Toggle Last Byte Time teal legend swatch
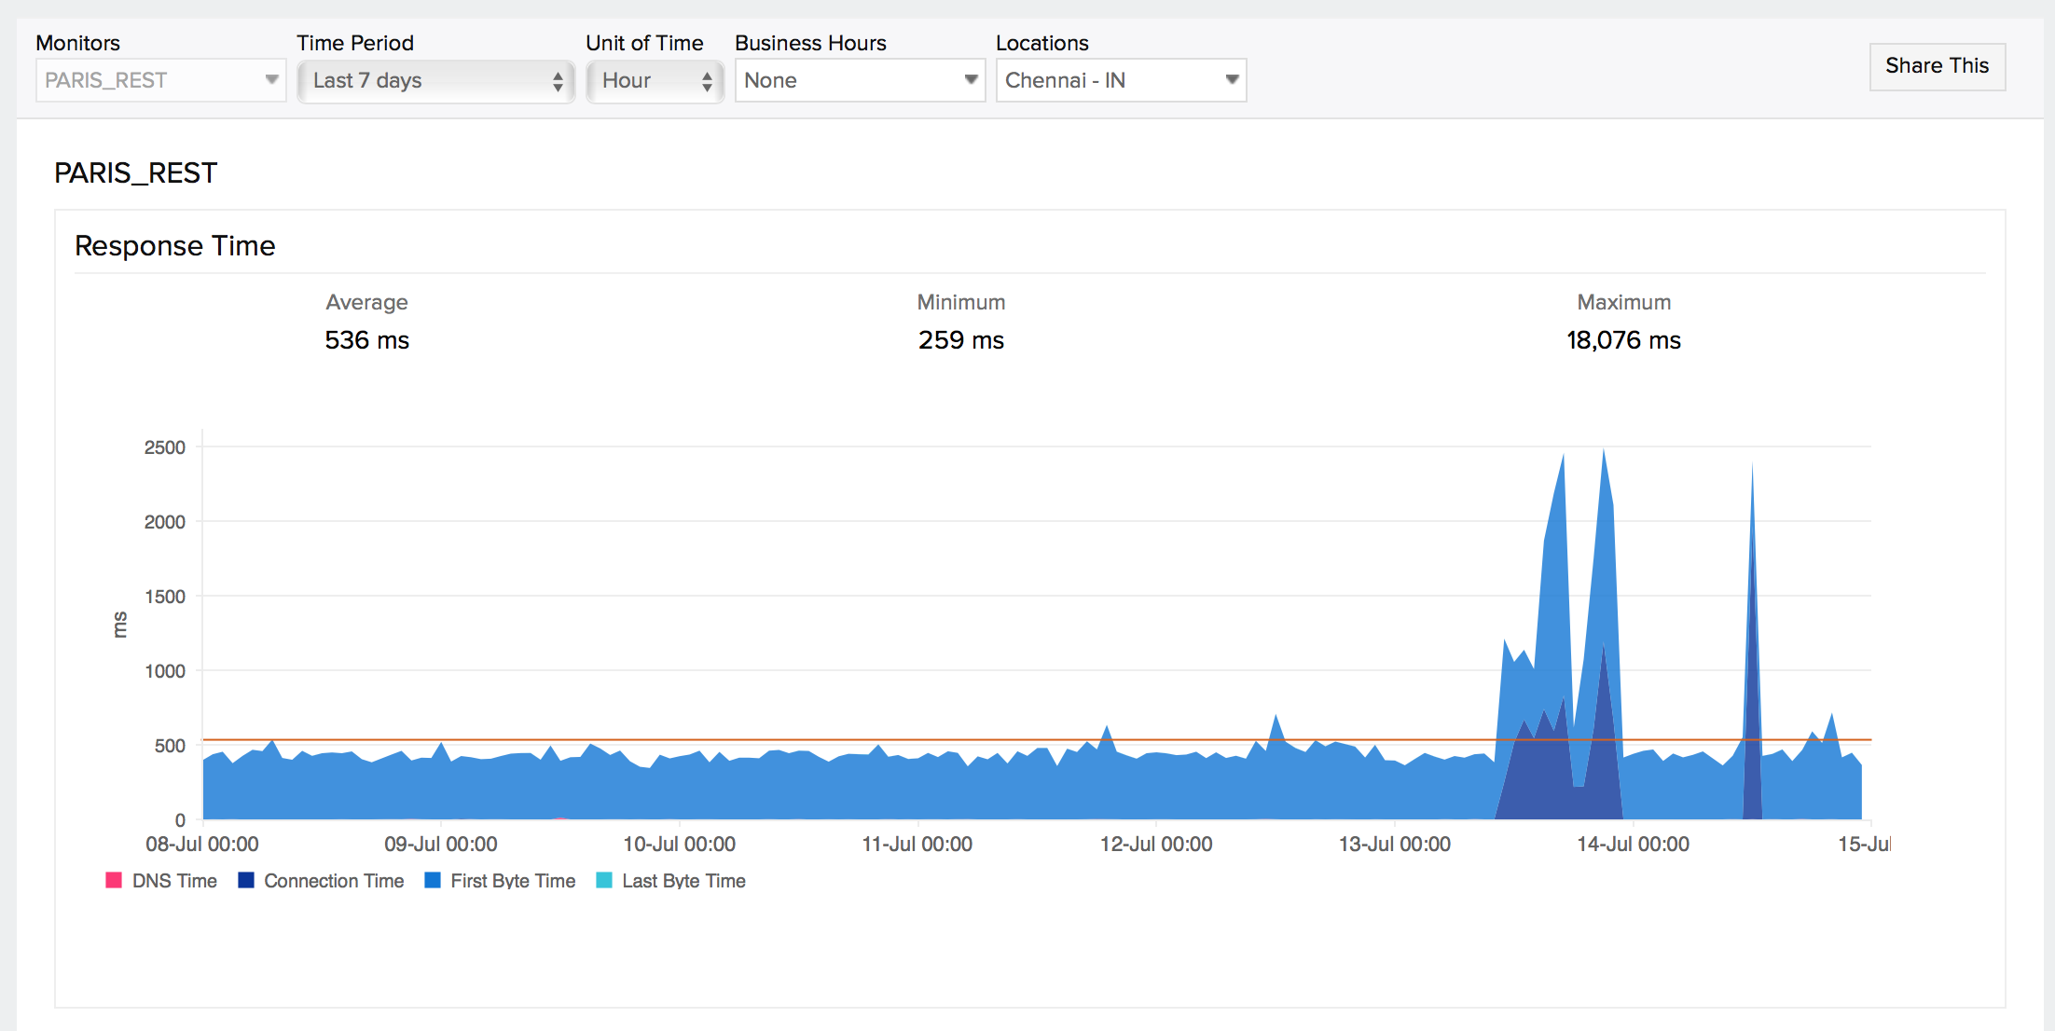Viewport: 2055px width, 1031px height. 604,880
